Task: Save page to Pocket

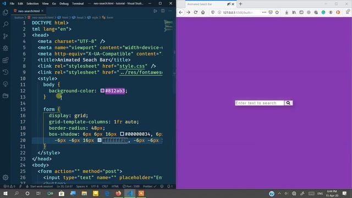Action: click(x=271, y=12)
